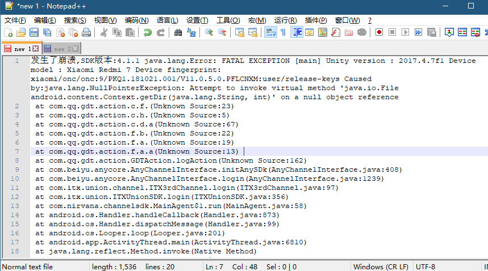Open the Document Map panel icon
488x271 pixels.
(323, 32)
